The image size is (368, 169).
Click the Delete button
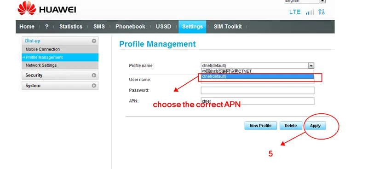(291, 126)
